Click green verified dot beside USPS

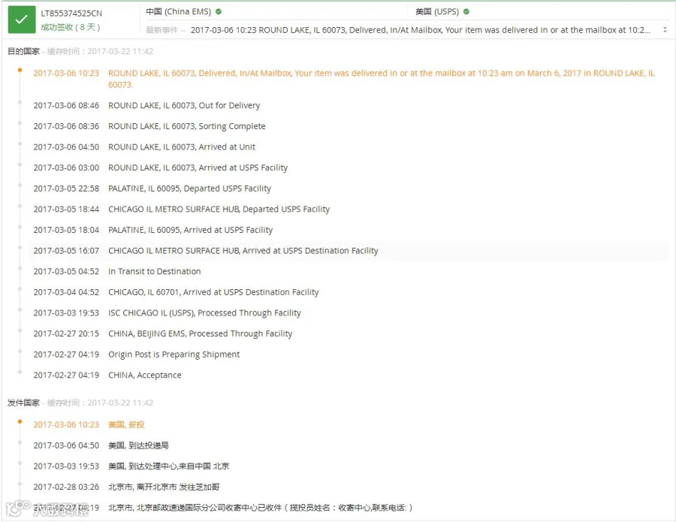(466, 11)
